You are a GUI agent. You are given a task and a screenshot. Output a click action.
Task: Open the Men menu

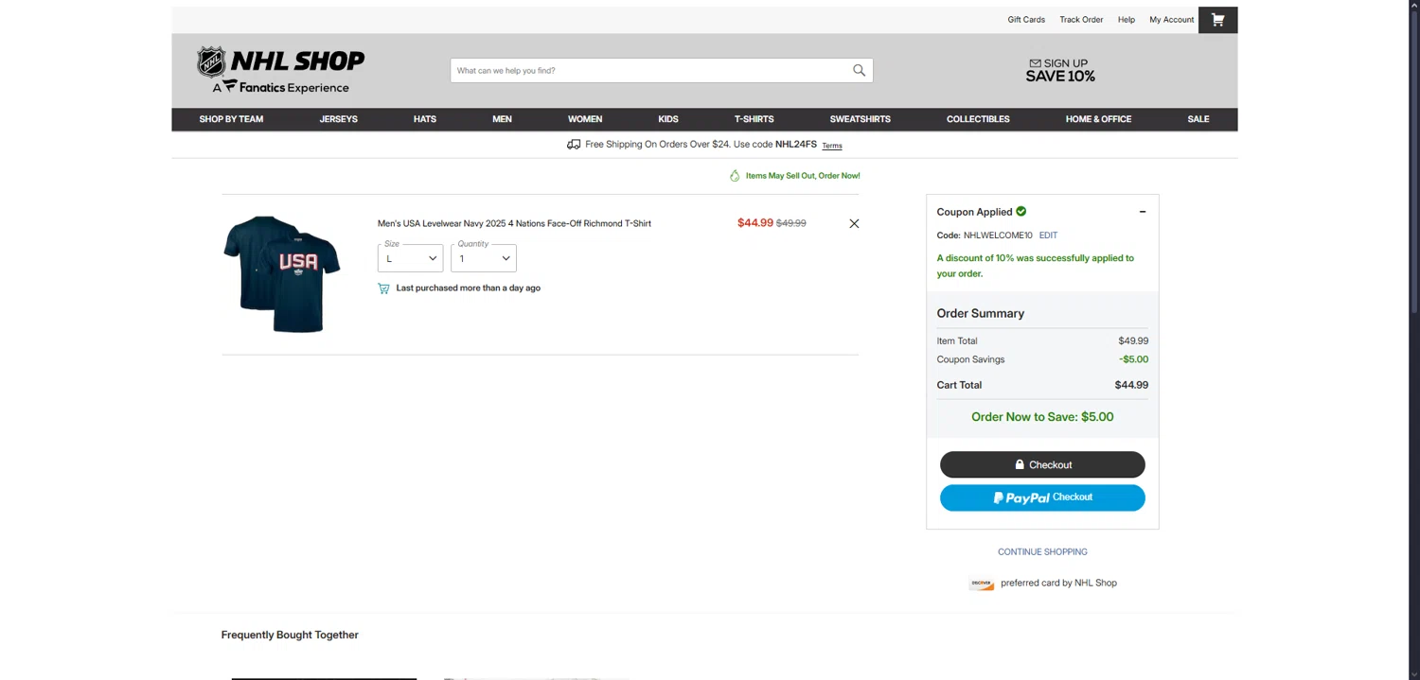502,119
